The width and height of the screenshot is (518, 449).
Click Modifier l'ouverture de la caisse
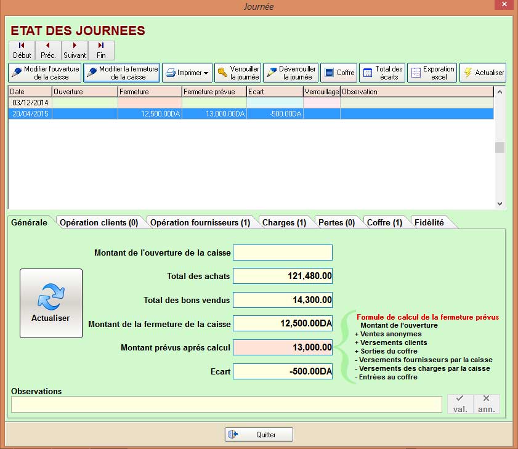click(44, 73)
